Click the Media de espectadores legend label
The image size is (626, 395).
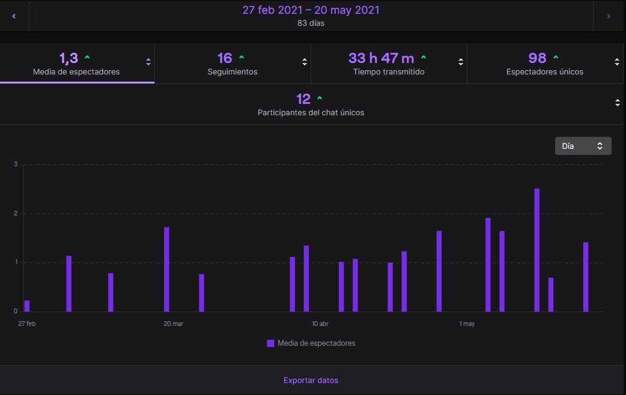[316, 343]
